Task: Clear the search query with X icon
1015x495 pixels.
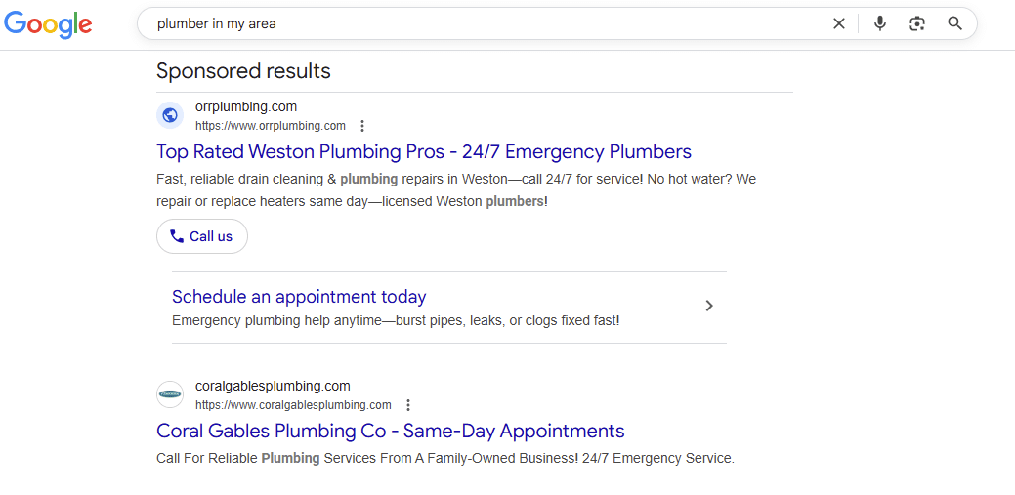Action: pyautogui.click(x=839, y=24)
